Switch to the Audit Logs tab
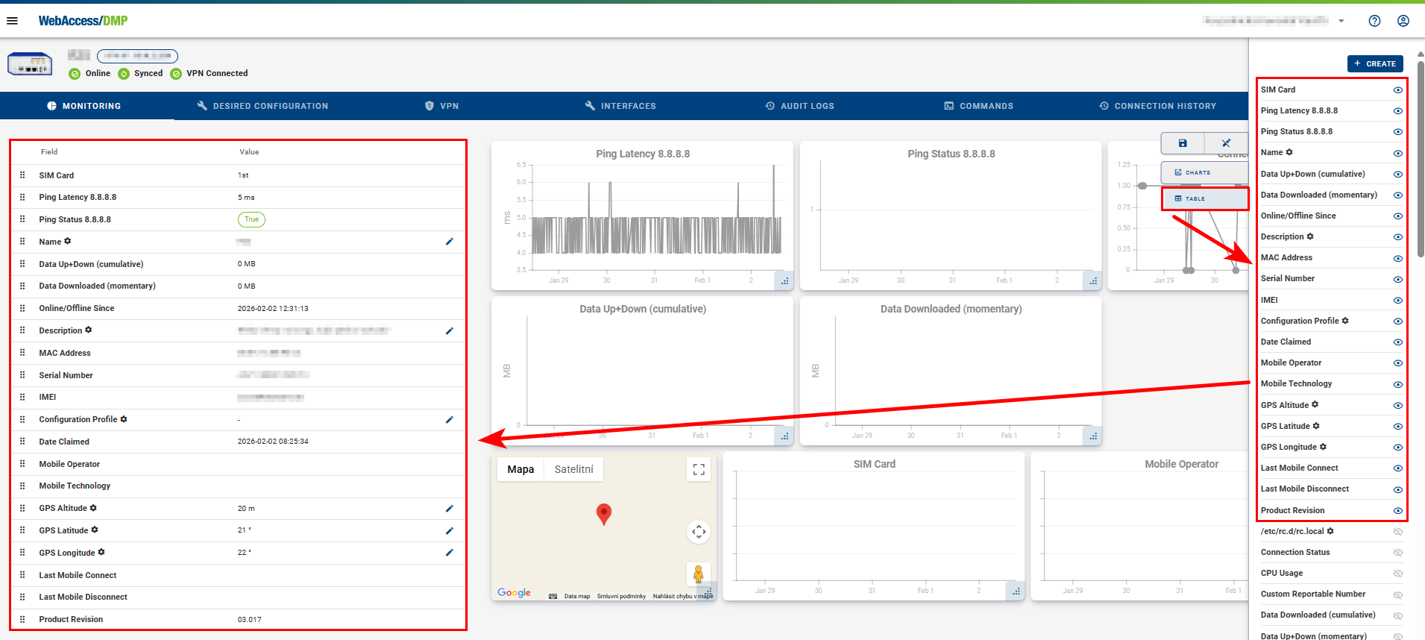 click(799, 106)
